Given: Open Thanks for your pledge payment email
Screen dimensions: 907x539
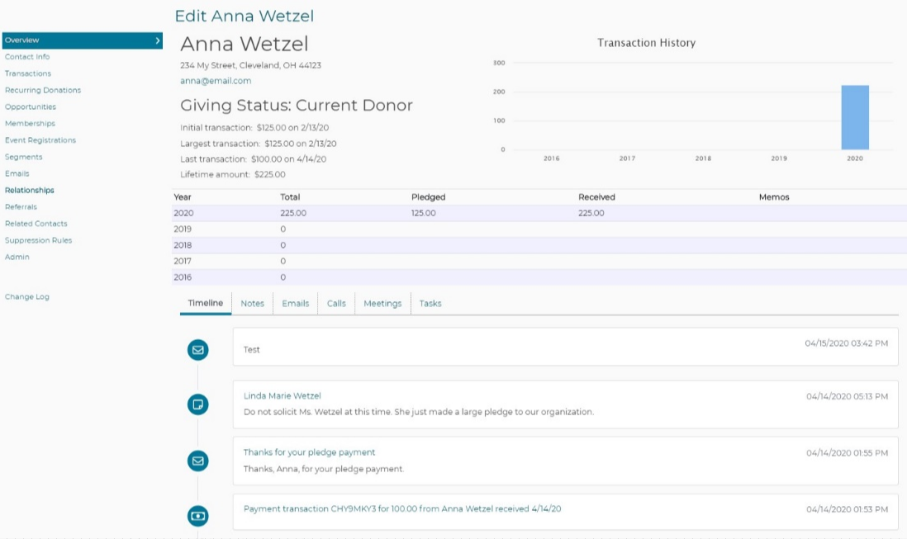Looking at the screenshot, I should tap(309, 452).
